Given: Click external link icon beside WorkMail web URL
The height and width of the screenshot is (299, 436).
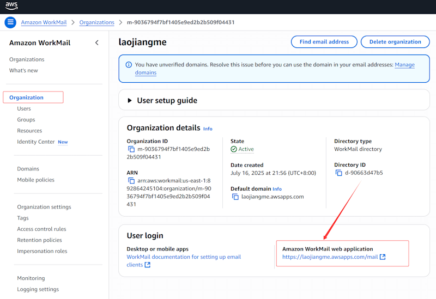Looking at the screenshot, I should coord(383,257).
